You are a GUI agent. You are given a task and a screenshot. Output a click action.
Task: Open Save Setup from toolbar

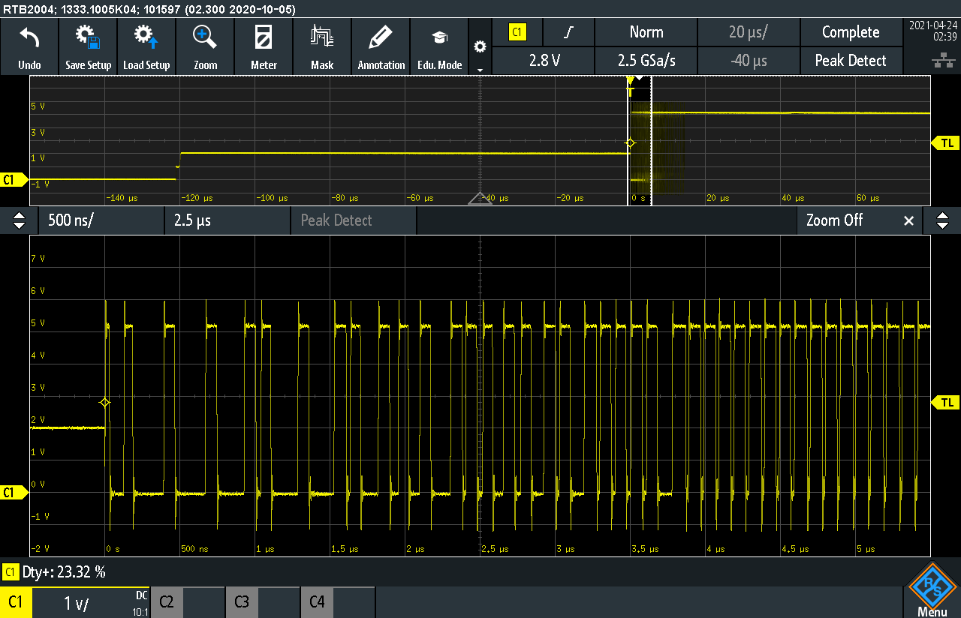88,46
